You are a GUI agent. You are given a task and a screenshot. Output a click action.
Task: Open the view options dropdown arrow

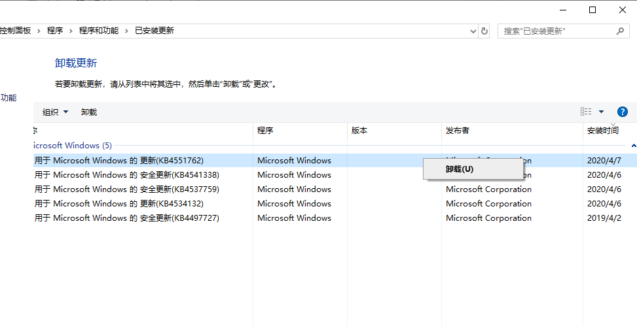point(601,112)
